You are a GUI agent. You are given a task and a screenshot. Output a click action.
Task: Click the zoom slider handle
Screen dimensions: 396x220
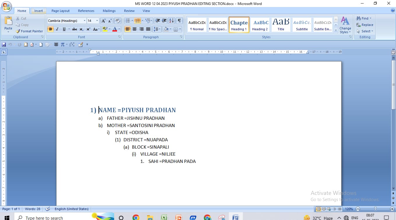[375, 209]
